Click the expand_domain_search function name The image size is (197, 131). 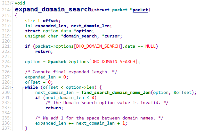point(53,10)
